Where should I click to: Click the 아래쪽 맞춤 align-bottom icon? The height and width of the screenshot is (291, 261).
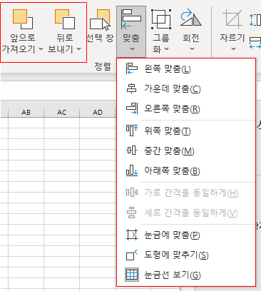132,170
